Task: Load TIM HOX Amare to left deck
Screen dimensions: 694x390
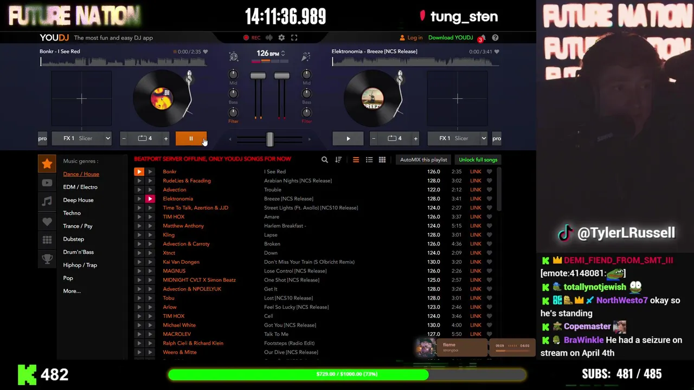Action: coord(139,217)
